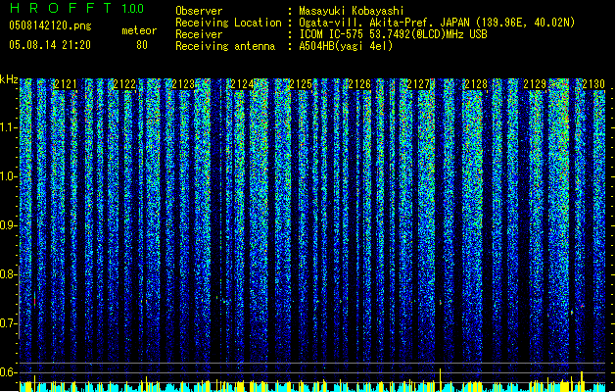Click the 2125 time marker

point(301,84)
